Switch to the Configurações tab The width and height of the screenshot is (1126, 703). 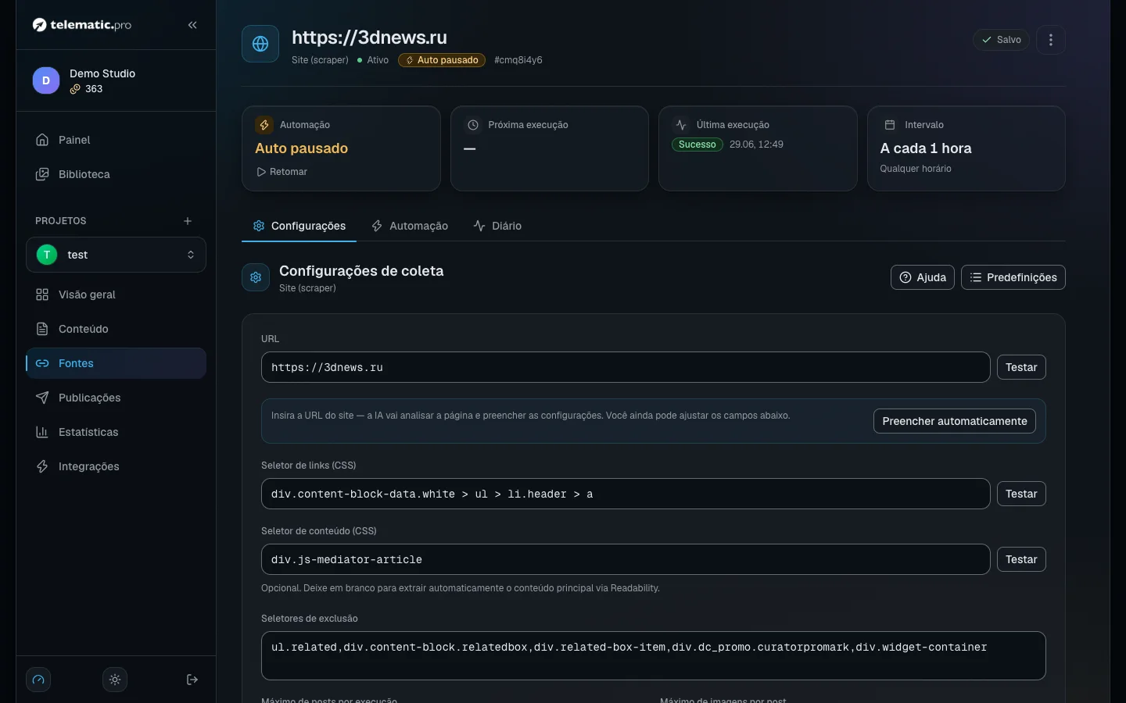click(x=299, y=226)
